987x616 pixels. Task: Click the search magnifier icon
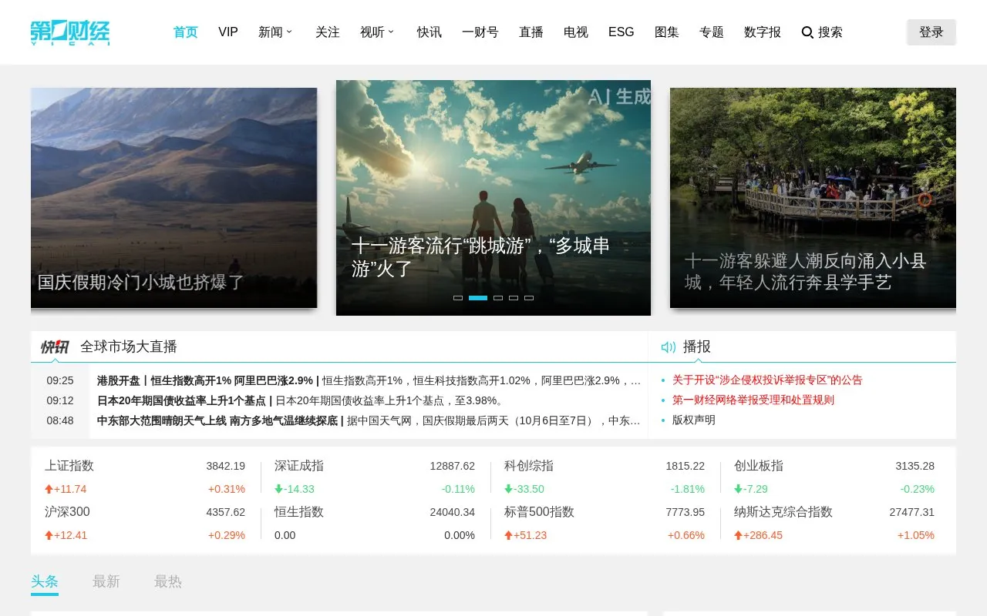click(x=807, y=32)
